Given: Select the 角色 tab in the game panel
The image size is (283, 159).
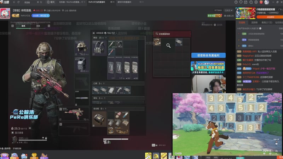Looking at the screenshot, I should (x=23, y=26).
